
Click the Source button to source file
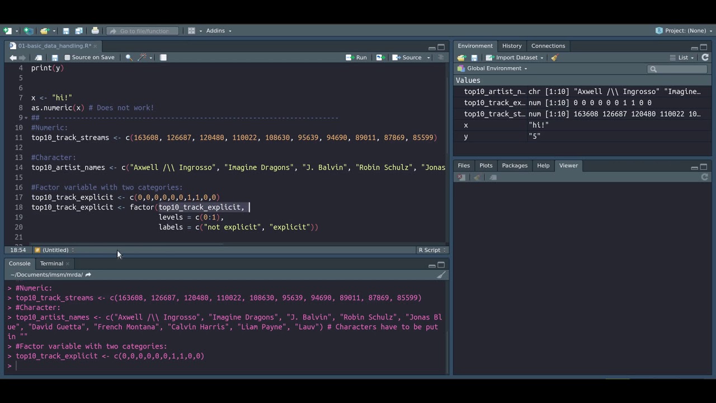(408, 58)
